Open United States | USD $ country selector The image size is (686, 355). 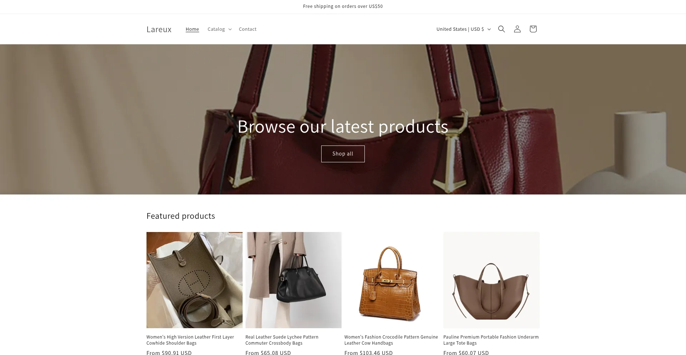(x=463, y=29)
